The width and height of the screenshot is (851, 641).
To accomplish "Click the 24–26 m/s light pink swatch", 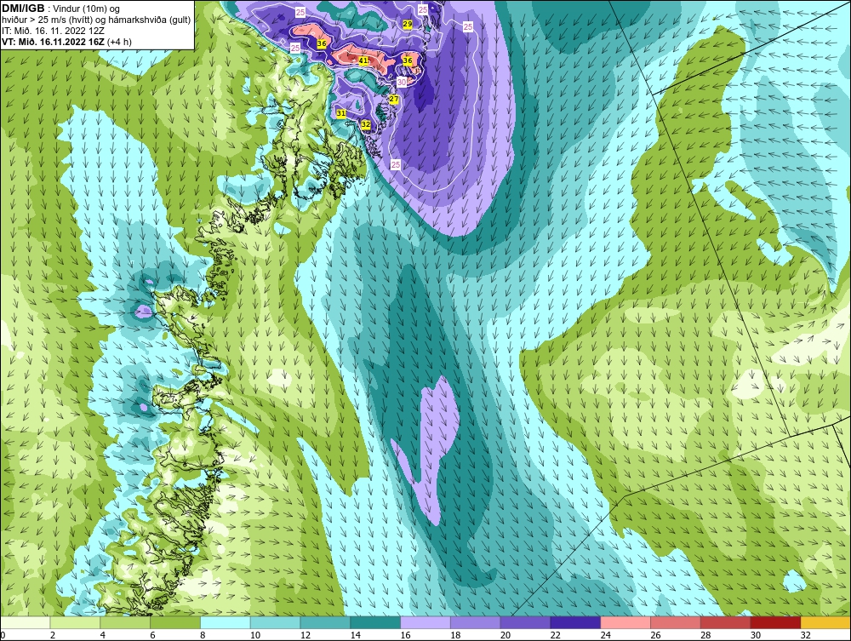I will (625, 622).
